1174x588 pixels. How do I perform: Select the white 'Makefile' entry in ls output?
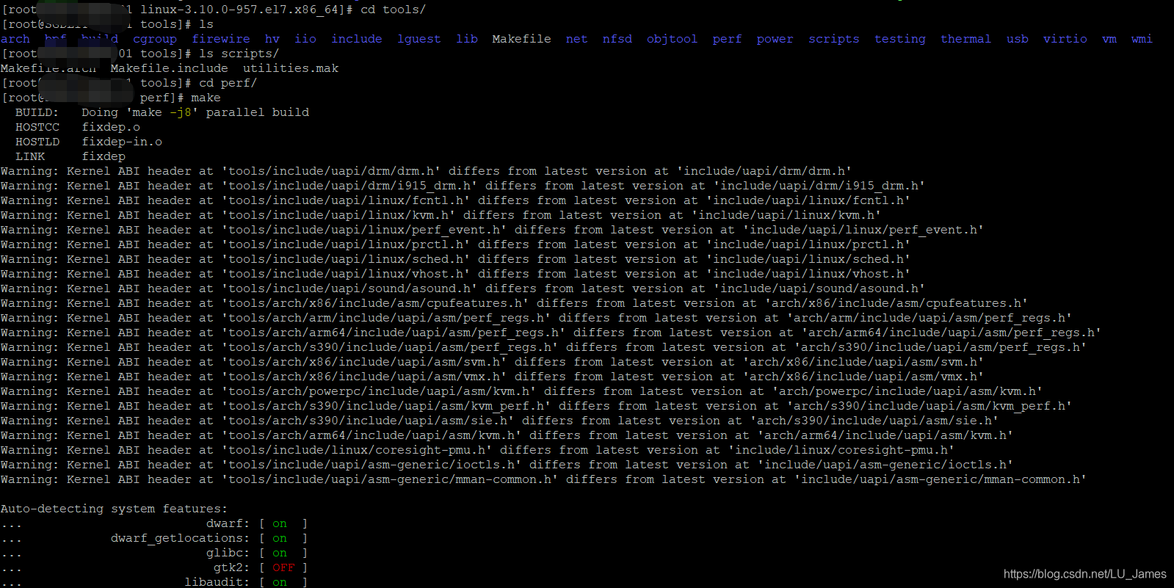click(522, 39)
